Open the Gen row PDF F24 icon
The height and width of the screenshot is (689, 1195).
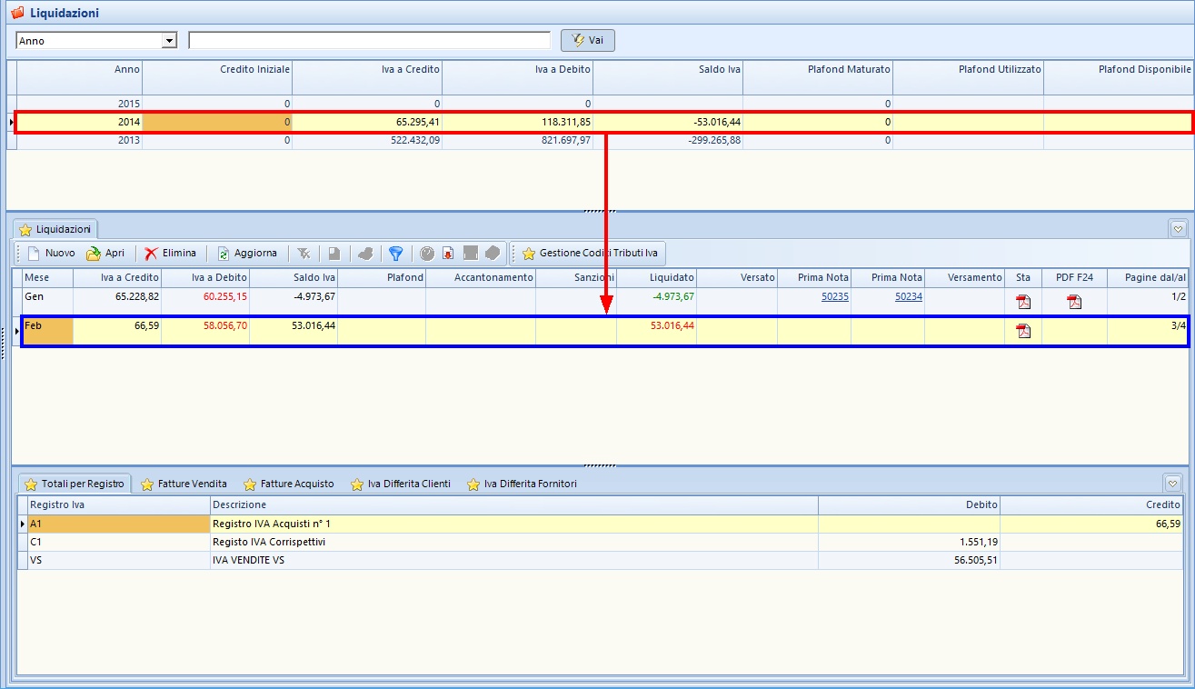point(1074,302)
